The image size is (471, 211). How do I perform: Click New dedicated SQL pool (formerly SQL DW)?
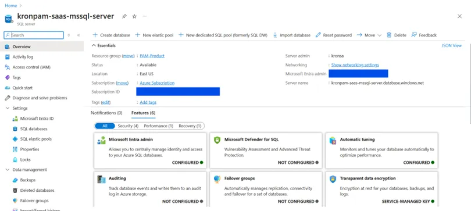point(223,35)
